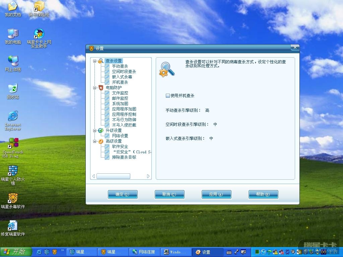Viewport: 343px width, 257px height.
Task: Open the 开始 Start menu
Action: click(x=16, y=252)
